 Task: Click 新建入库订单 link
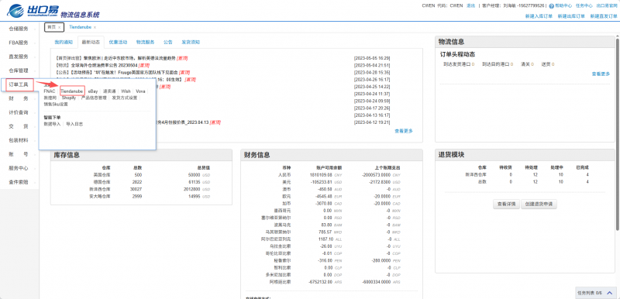tap(539, 16)
